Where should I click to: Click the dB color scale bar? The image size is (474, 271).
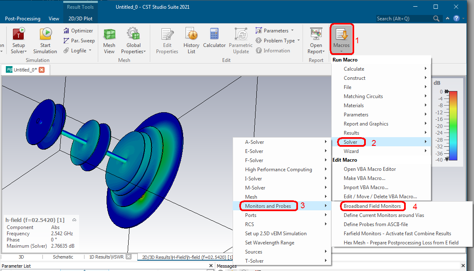tap(453, 126)
